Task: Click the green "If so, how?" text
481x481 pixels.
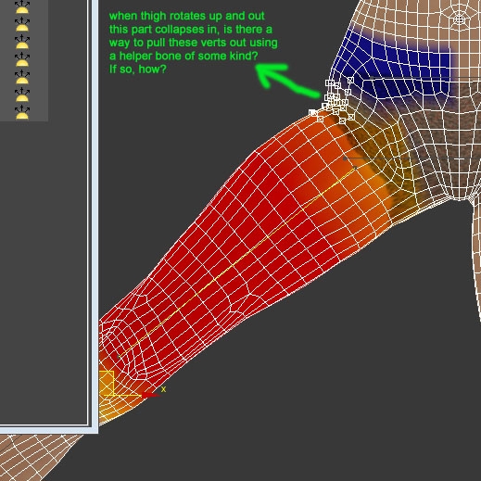Action: tap(138, 69)
